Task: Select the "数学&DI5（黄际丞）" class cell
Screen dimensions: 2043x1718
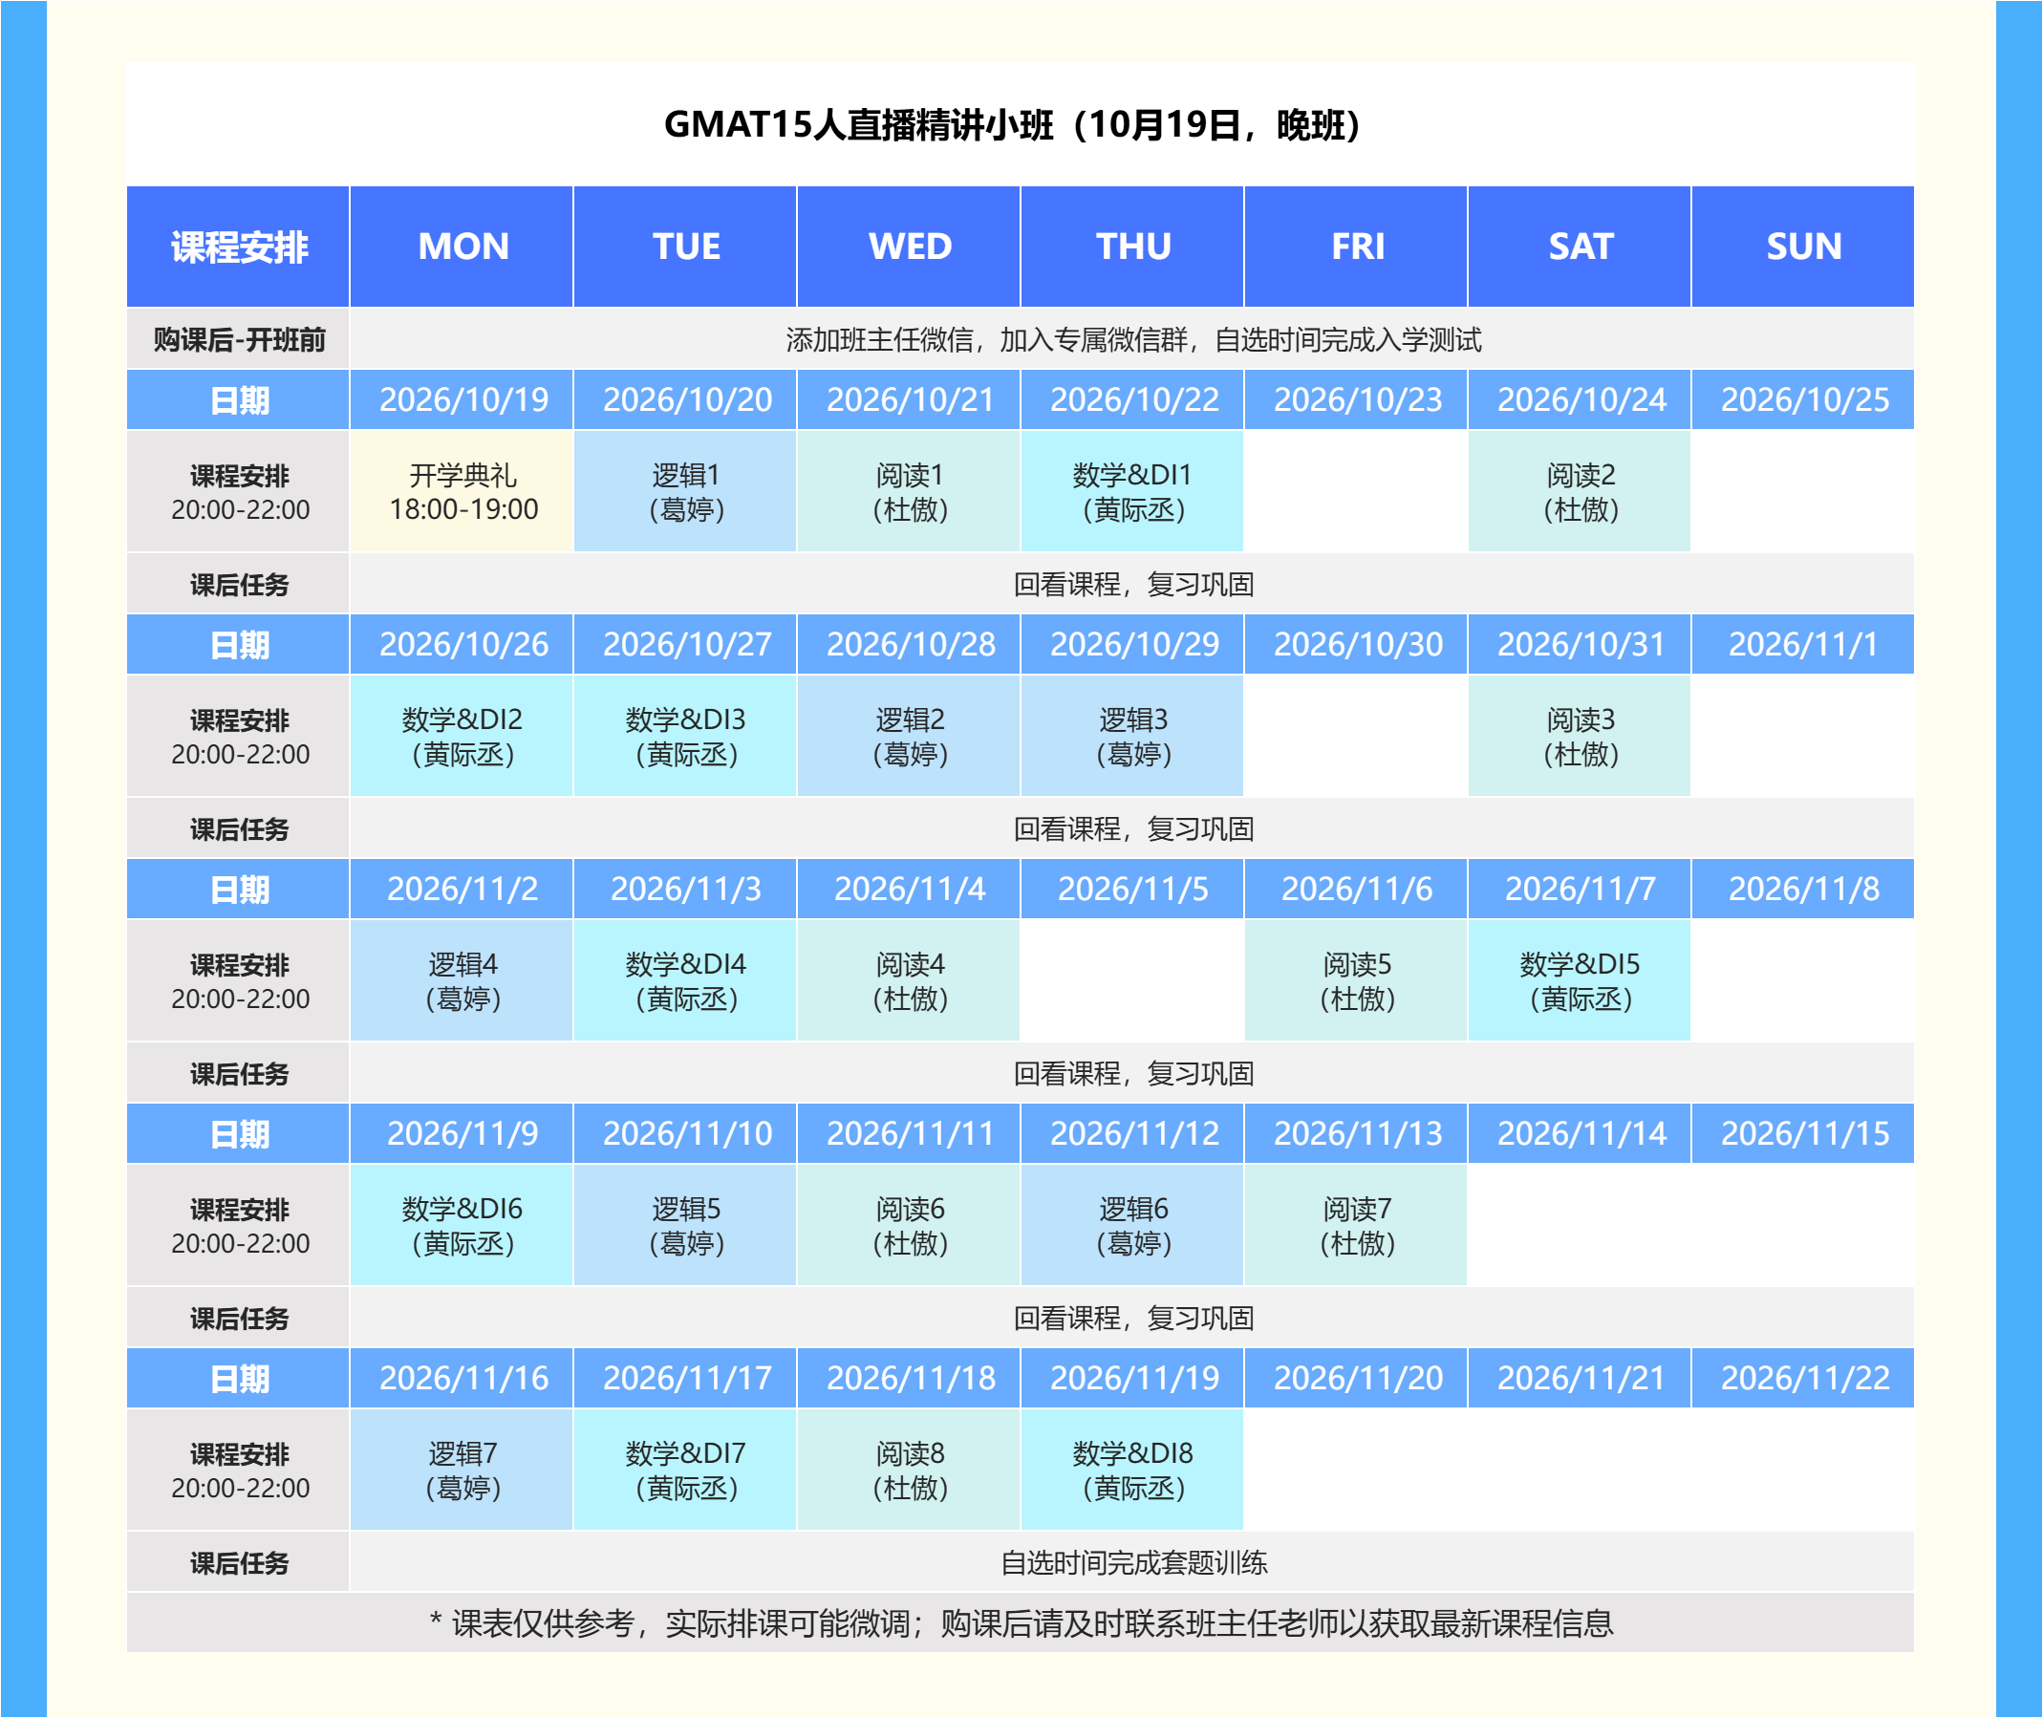Action: point(1580,979)
